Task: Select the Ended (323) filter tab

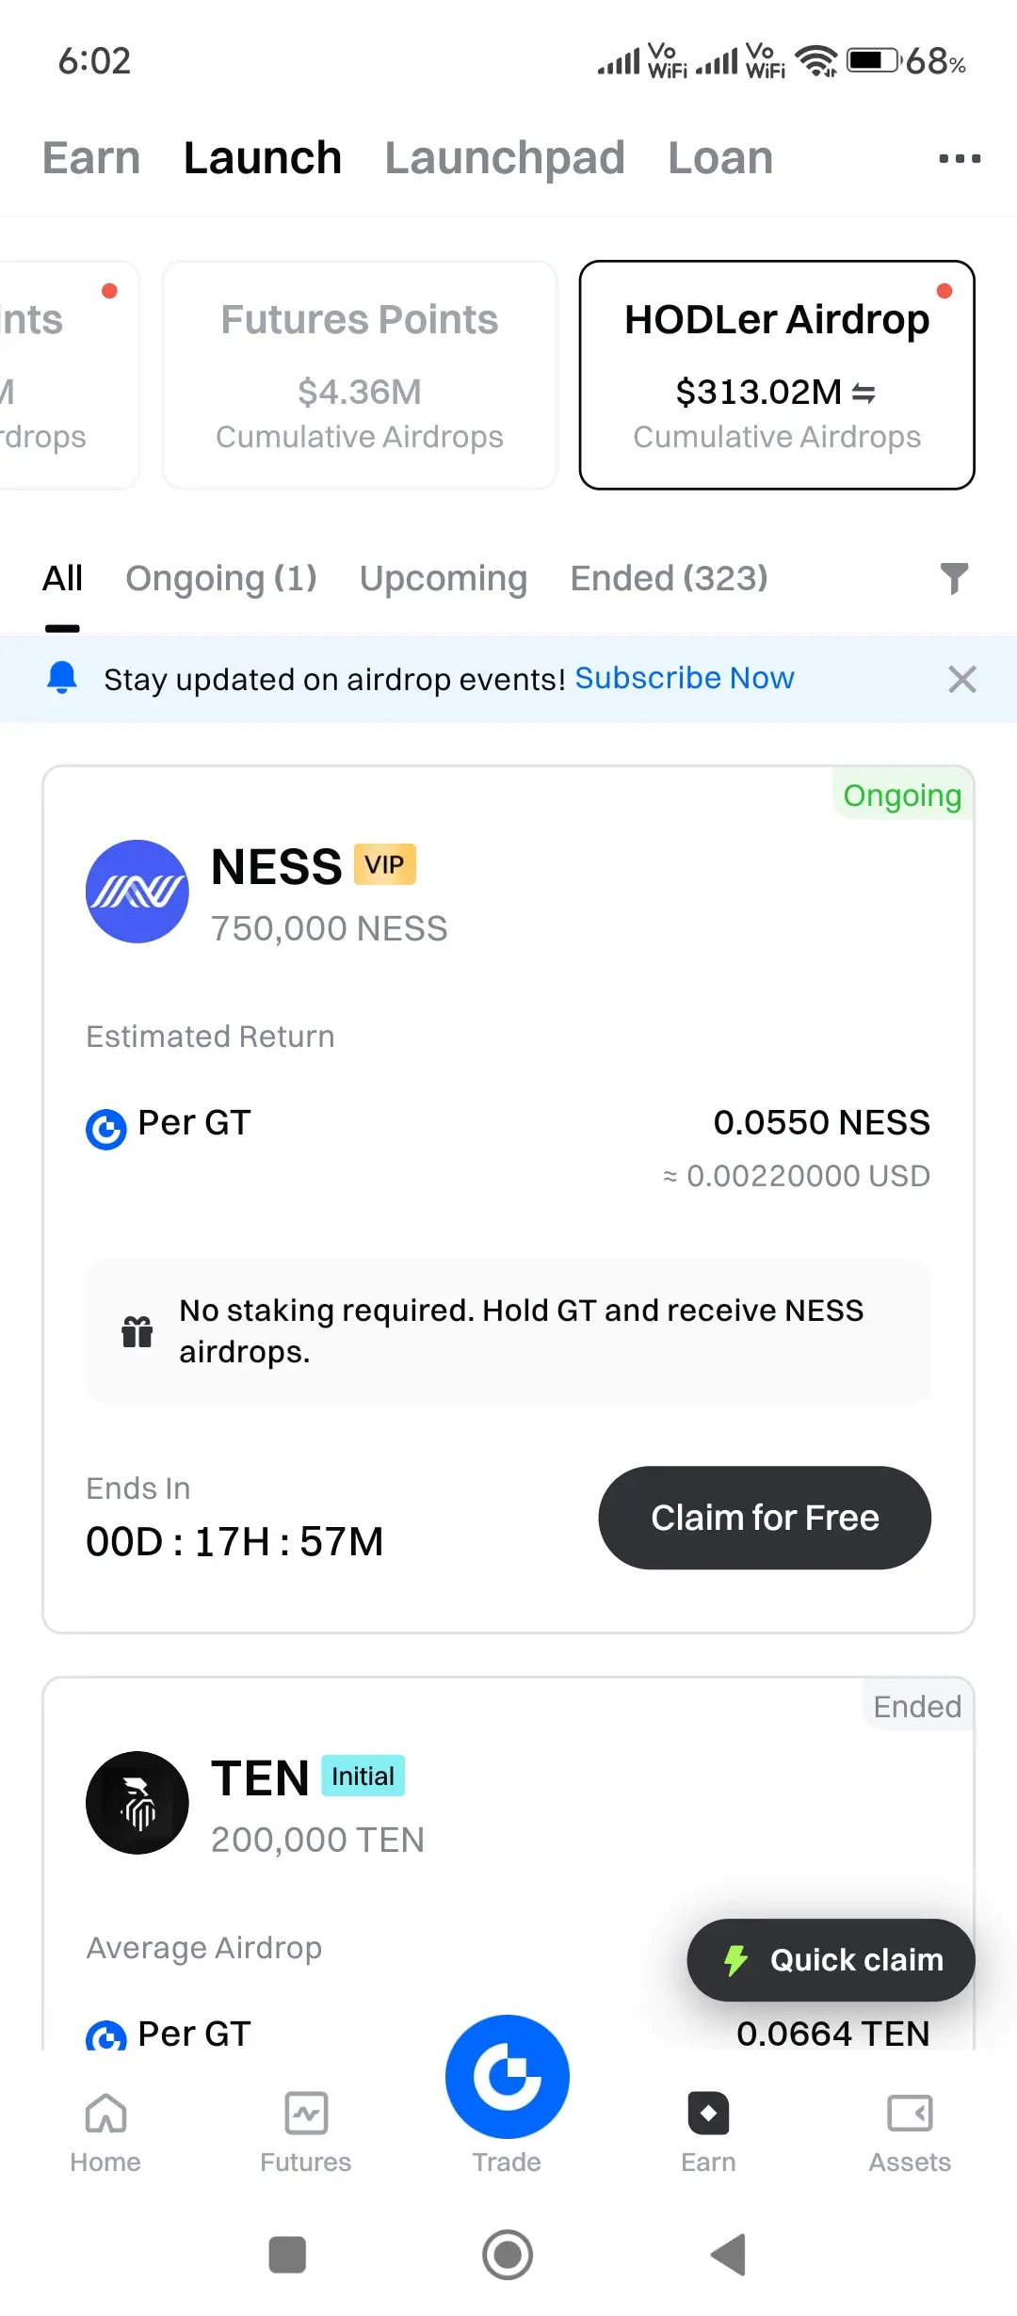Action: [670, 578]
